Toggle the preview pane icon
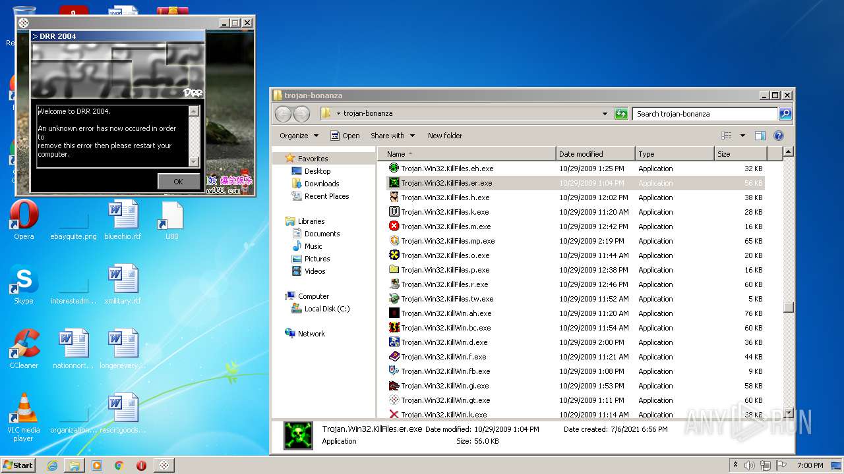The height and width of the screenshot is (474, 844). 760,136
